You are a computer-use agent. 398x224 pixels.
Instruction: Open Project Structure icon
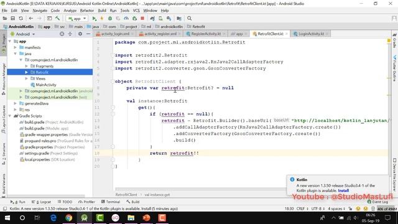pyautogui.click(x=179, y=18)
